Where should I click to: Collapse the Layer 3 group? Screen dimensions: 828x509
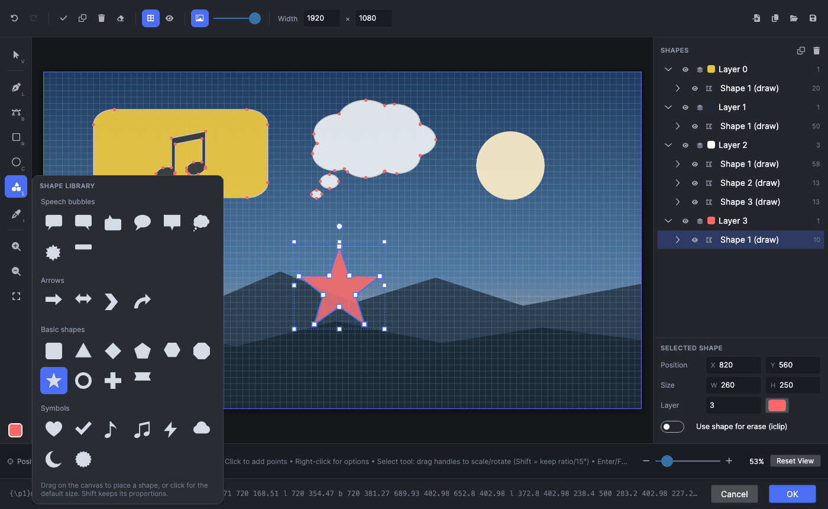click(668, 221)
